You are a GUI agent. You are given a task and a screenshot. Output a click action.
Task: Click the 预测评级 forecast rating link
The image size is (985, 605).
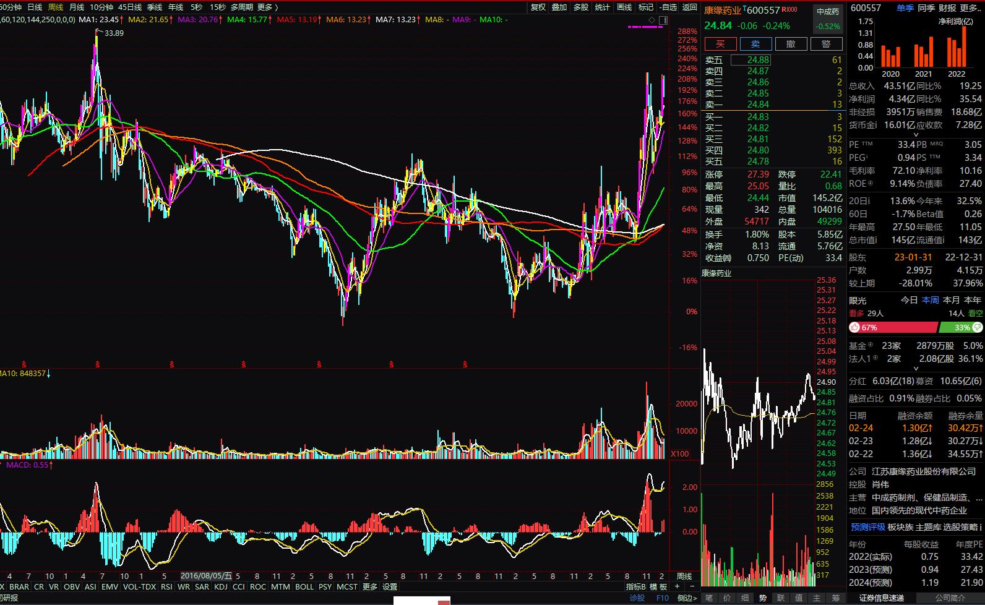point(868,527)
